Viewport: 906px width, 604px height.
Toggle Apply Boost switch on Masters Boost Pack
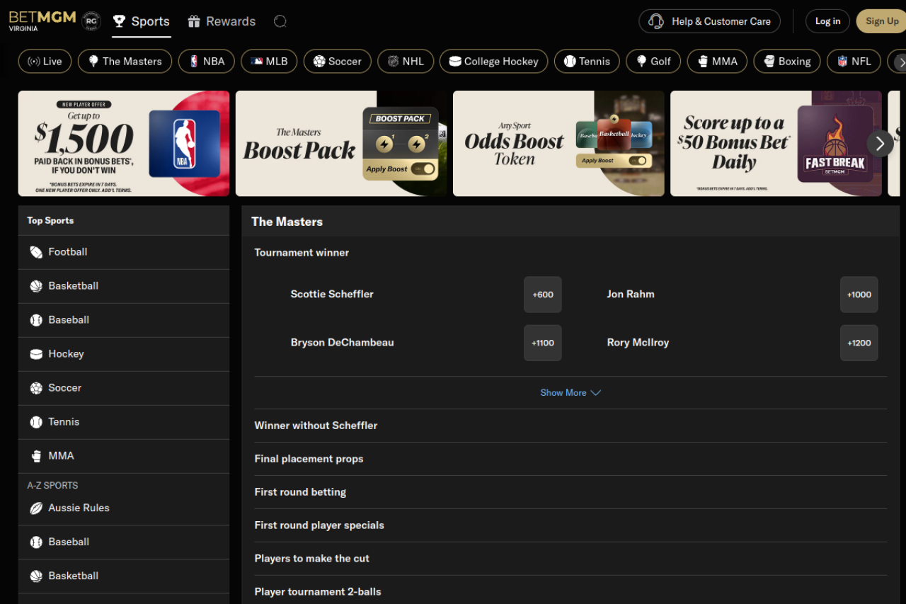(423, 169)
